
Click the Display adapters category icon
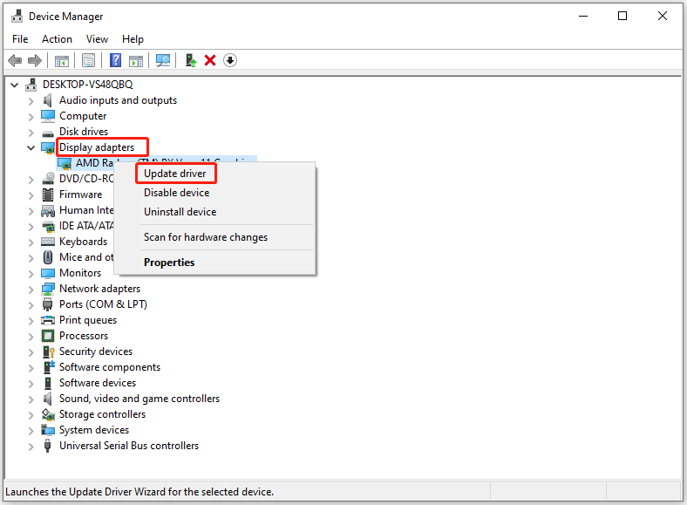pyautogui.click(x=48, y=148)
